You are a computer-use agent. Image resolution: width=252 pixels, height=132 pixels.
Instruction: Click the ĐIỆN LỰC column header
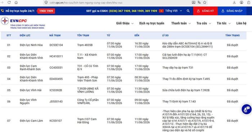click(x=25, y=35)
